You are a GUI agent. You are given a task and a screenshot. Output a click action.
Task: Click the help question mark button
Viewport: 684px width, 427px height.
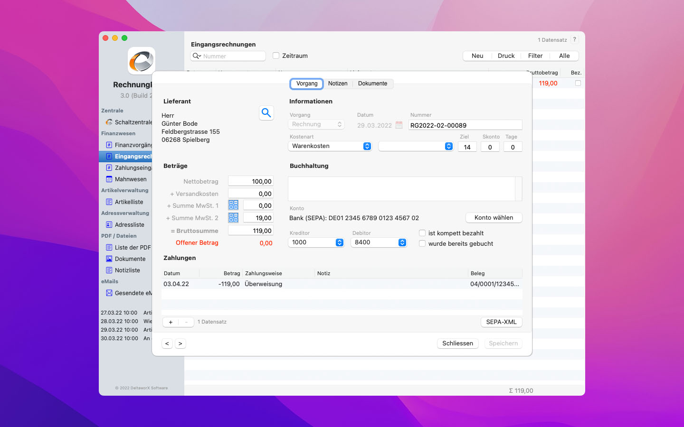point(574,40)
